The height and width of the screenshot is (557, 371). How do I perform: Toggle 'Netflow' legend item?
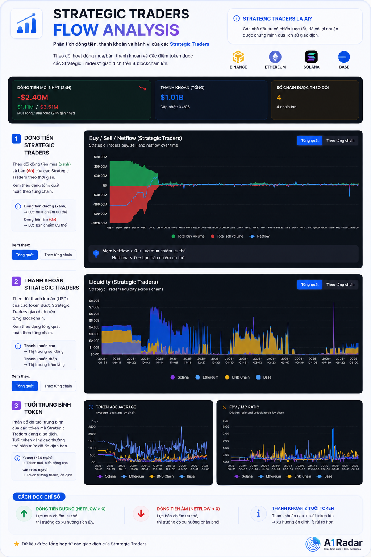pos(260,236)
